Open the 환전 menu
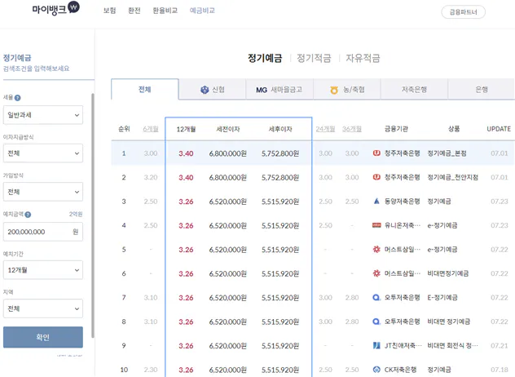The image size is (515, 377). click(134, 11)
